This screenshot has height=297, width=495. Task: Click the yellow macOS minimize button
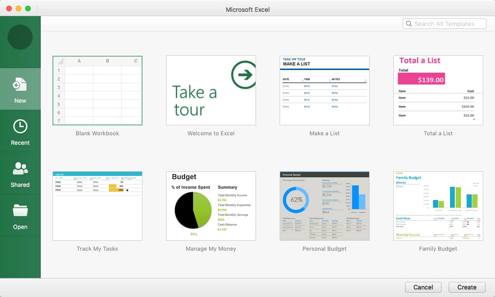18,9
